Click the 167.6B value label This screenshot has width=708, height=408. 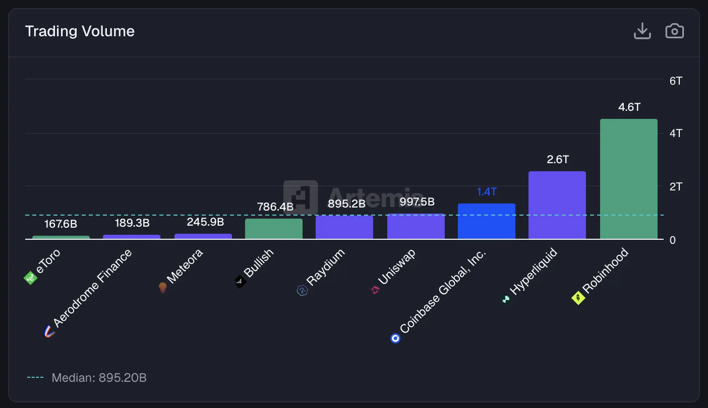coord(61,224)
